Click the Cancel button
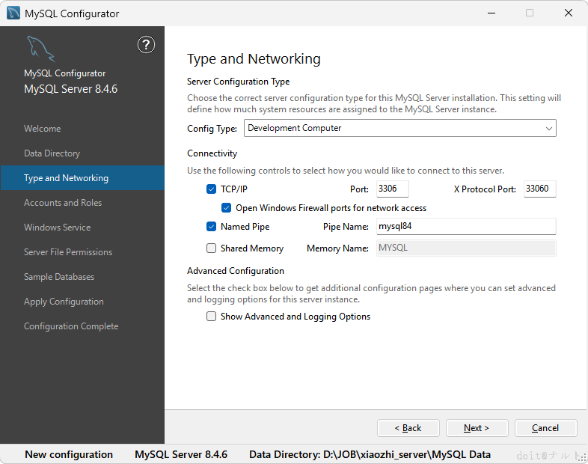 pyautogui.click(x=545, y=428)
